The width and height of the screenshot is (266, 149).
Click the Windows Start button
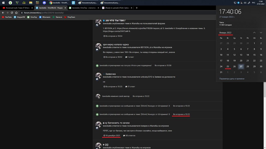pos(3,3)
